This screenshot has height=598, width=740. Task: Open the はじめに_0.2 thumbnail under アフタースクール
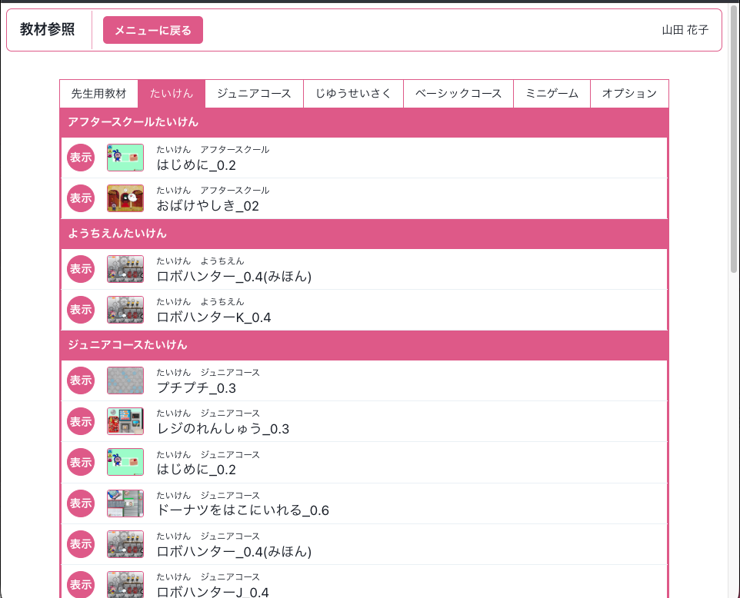[x=125, y=158]
